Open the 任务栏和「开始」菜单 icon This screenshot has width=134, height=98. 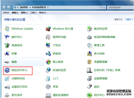tap(90, 70)
